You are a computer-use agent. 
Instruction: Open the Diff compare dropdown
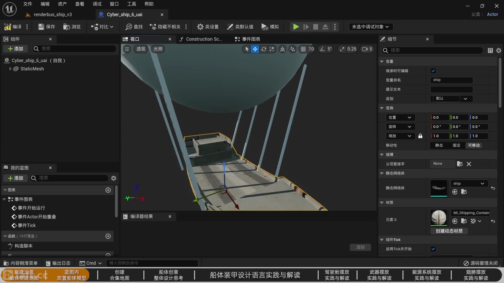click(102, 27)
